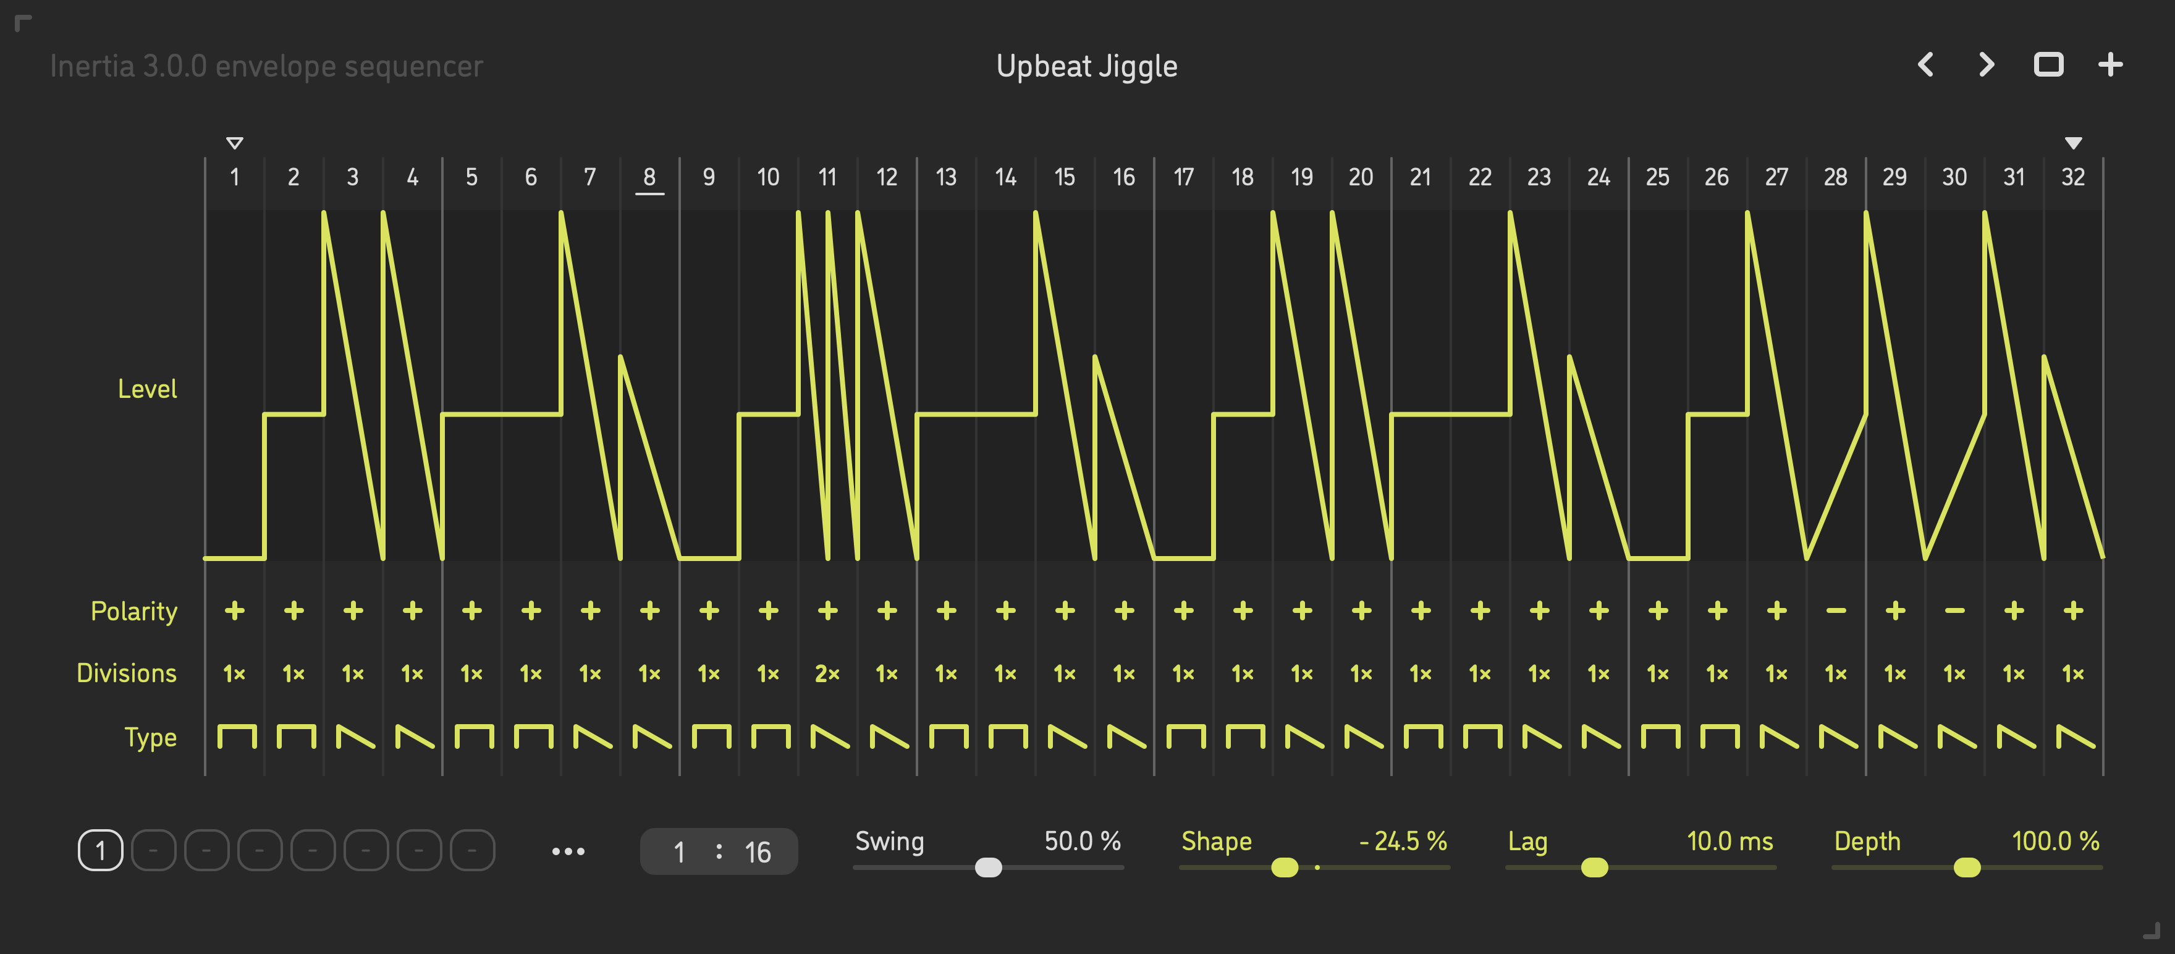Change step 32 ramp type icon
Image resolution: width=2175 pixels, height=954 pixels.
coord(2074,737)
